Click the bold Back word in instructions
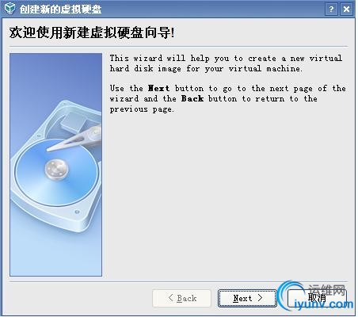Viewport: 358px width, 317px height. (x=192, y=98)
